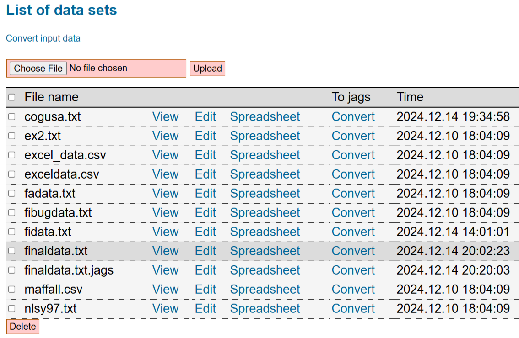This screenshot has width=519, height=338.
Task: Click the Delete button
Action: coord(23,327)
